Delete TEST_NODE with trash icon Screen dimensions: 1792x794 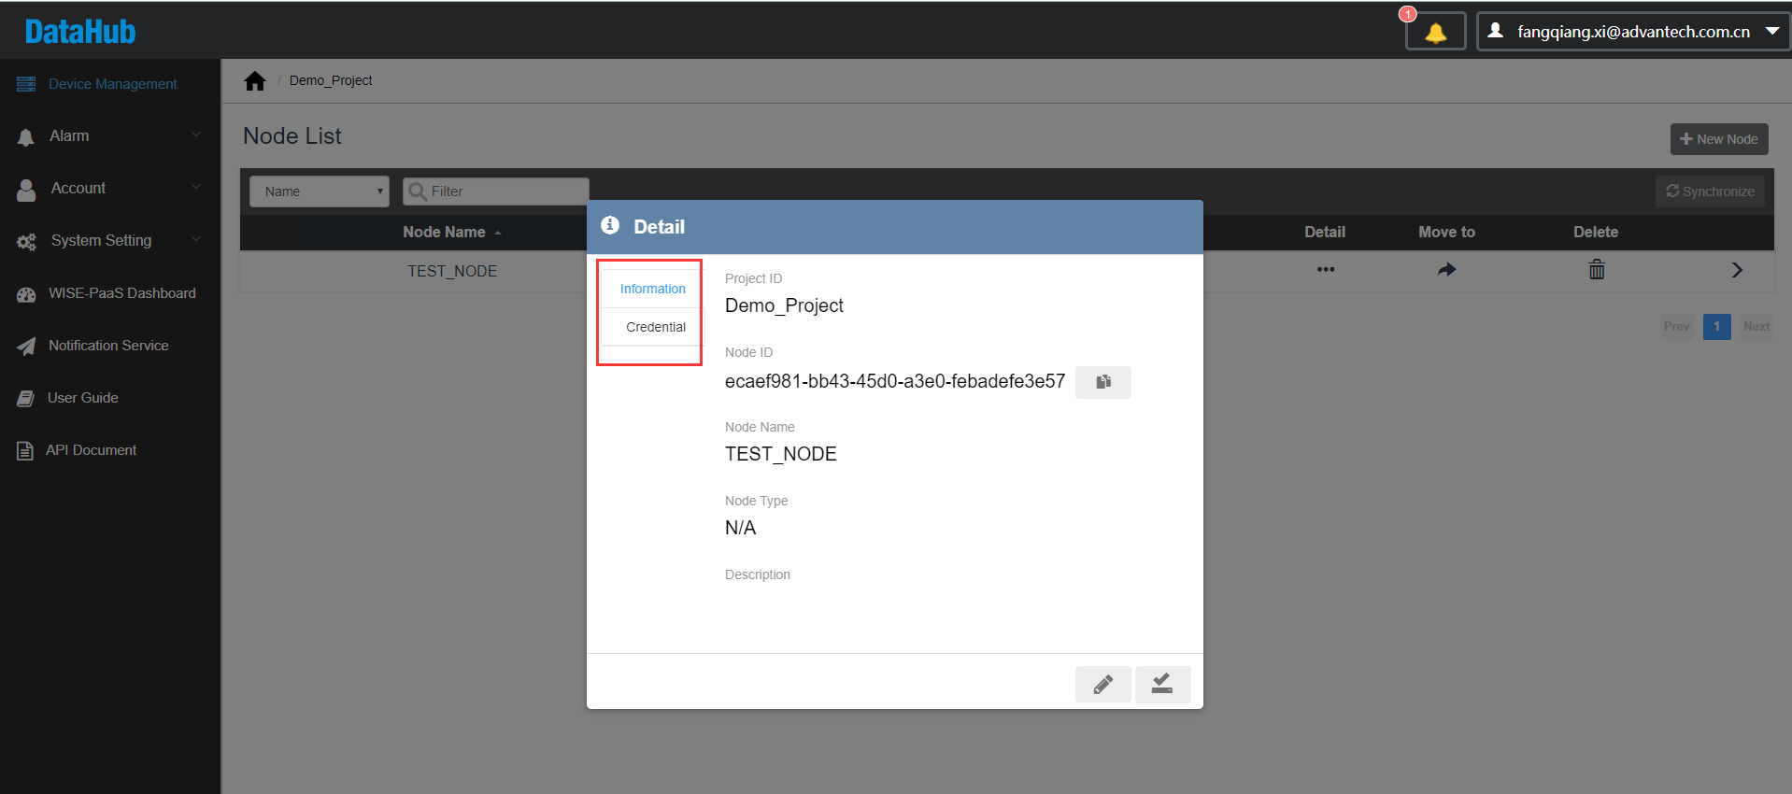pyautogui.click(x=1597, y=270)
